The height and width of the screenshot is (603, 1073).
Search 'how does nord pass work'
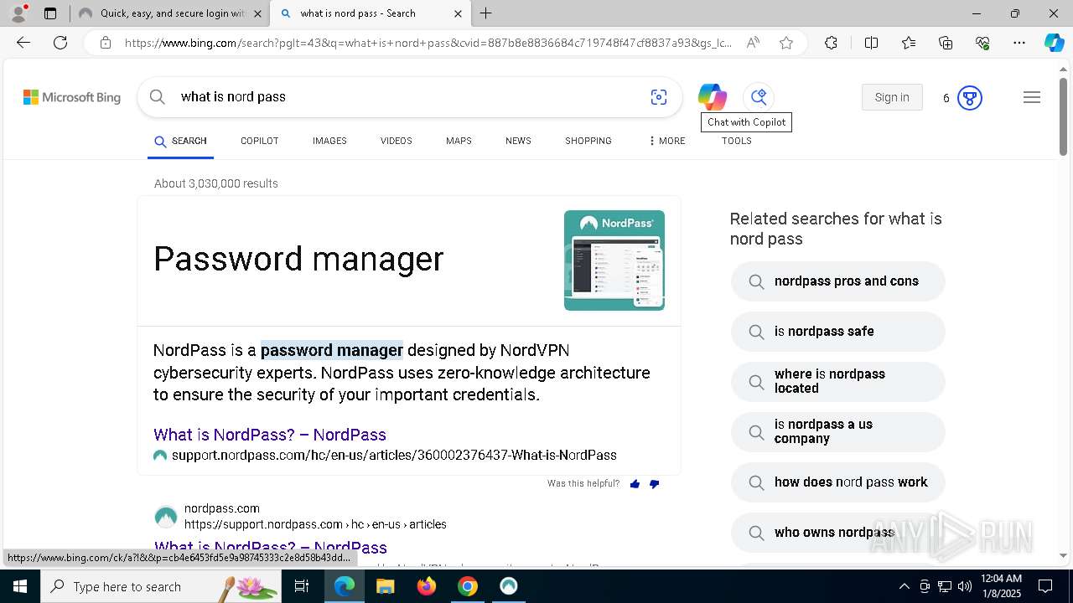pyautogui.click(x=838, y=482)
